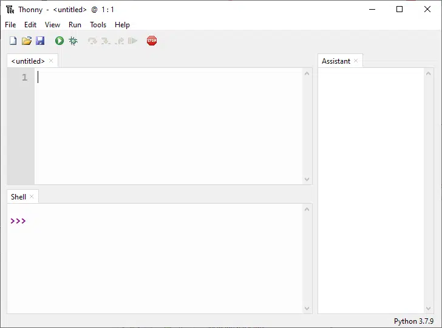Viewport: 442px width, 328px height.
Task: Place cursor in code editor line 1
Action: (169, 78)
